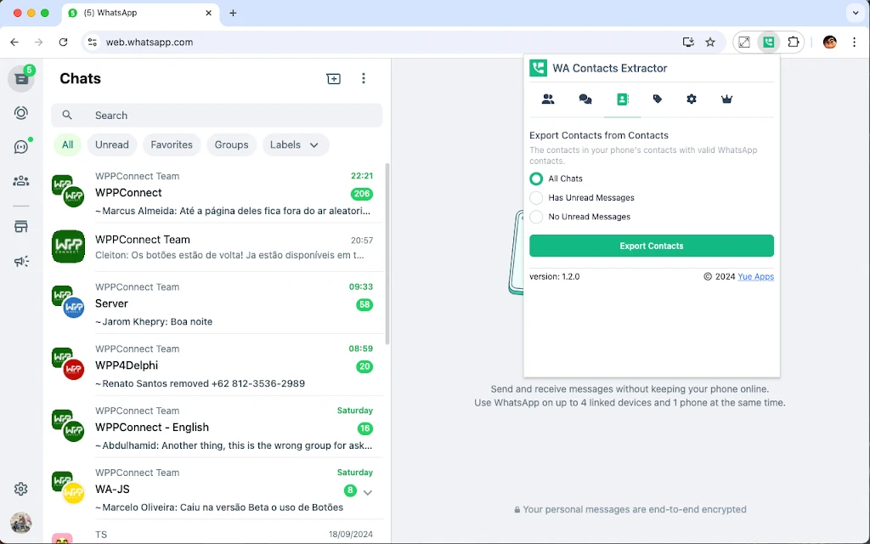The image size is (870, 544).
Task: Toggle the WA Contacts Extractor extension icon
Action: coord(768,42)
